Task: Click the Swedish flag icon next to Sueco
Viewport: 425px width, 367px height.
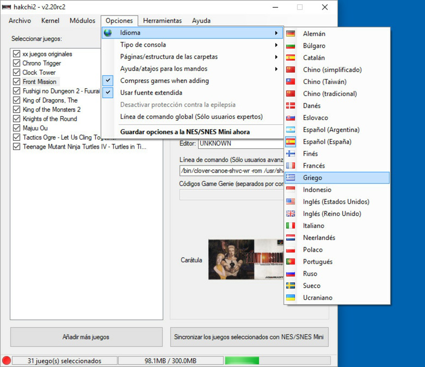Action: (290, 285)
